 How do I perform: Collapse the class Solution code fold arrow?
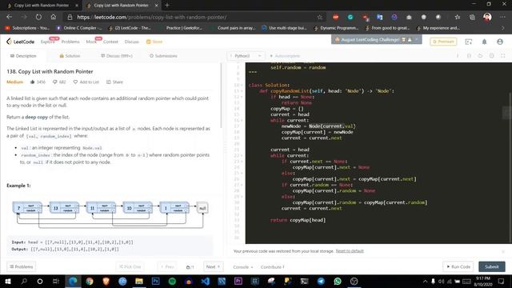click(242, 86)
